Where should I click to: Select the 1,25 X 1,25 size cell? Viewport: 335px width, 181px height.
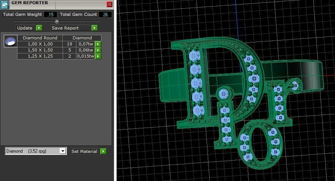pyautogui.click(x=40, y=56)
